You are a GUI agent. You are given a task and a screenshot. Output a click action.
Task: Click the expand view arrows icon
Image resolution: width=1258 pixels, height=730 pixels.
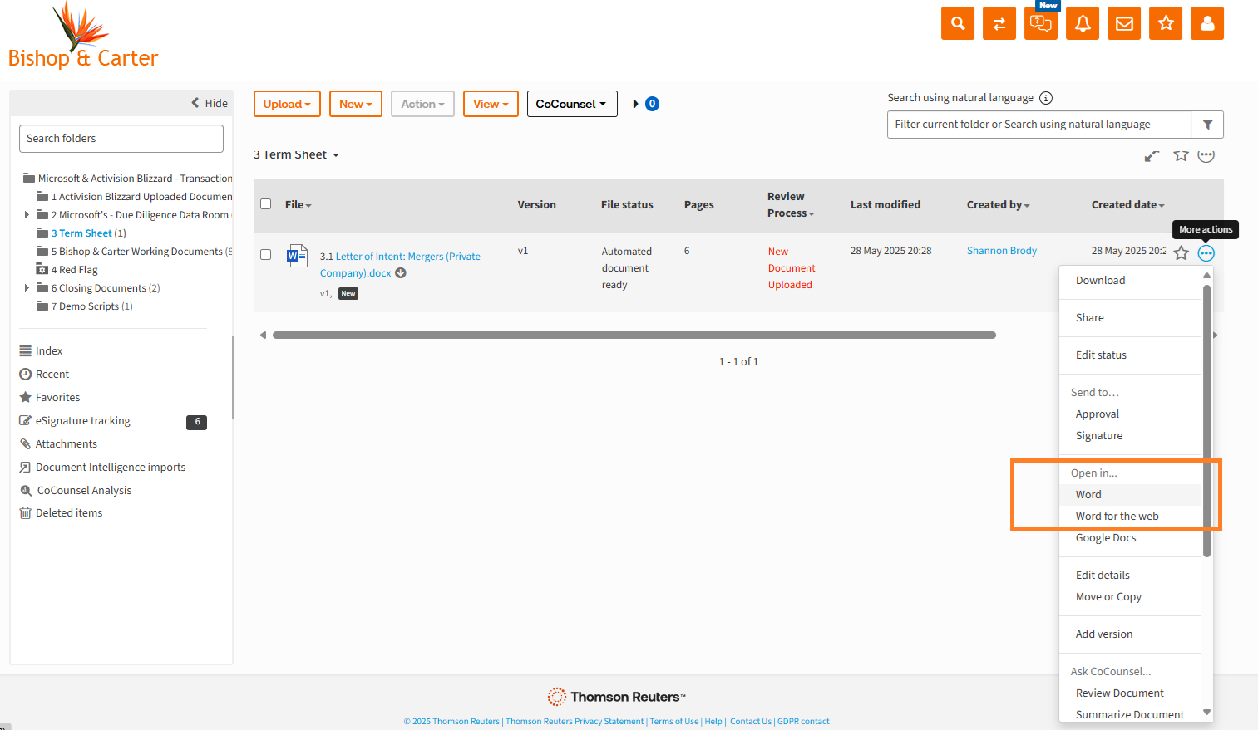tap(1152, 156)
